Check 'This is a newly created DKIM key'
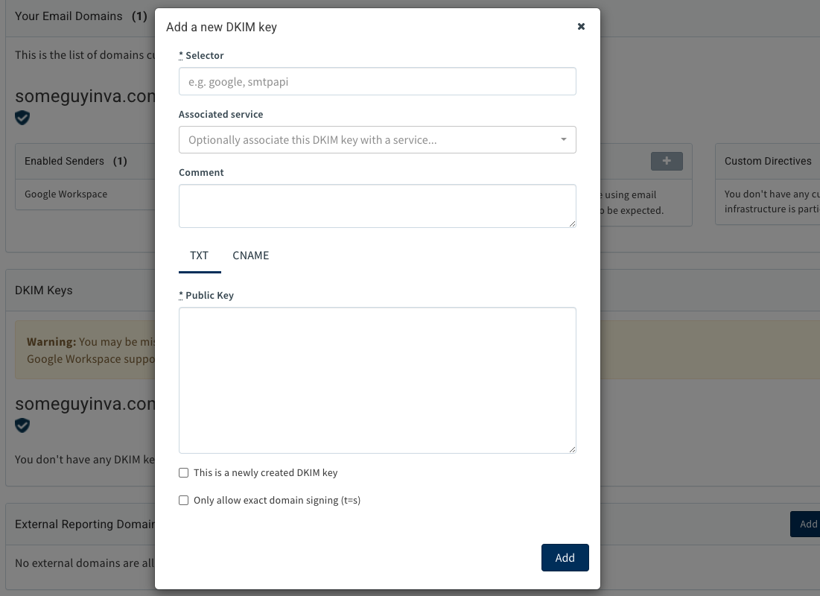The image size is (820, 596). pyautogui.click(x=183, y=472)
